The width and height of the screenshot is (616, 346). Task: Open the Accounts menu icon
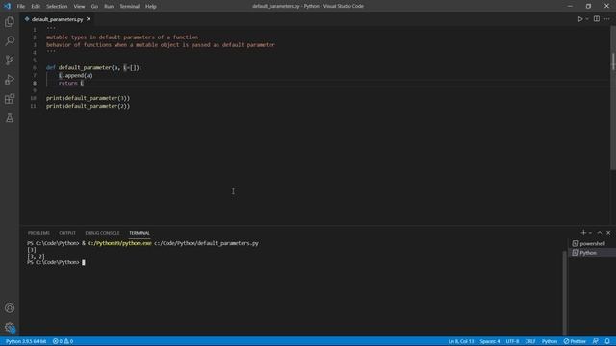tap(10, 308)
